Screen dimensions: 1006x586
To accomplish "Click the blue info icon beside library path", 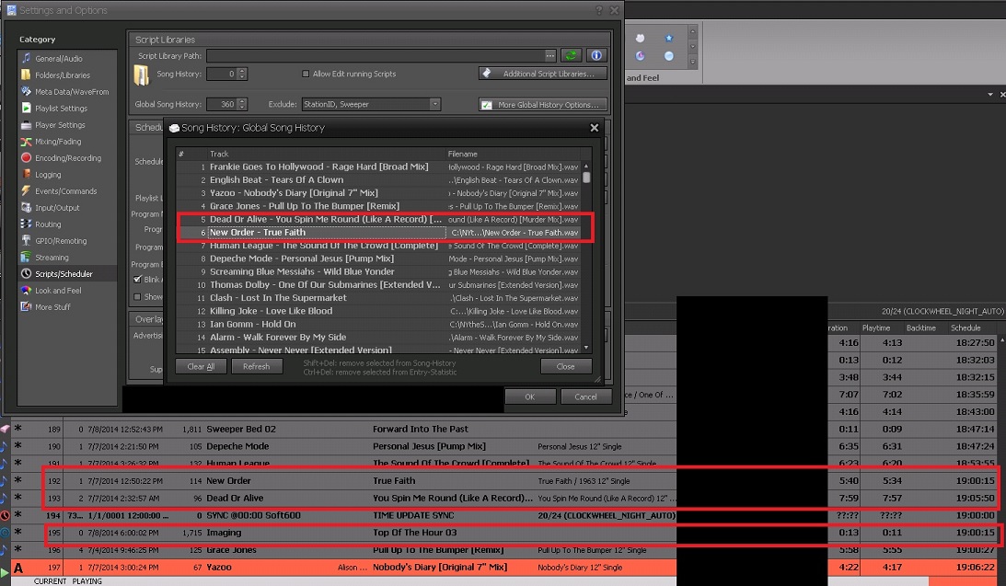I will 596,56.
